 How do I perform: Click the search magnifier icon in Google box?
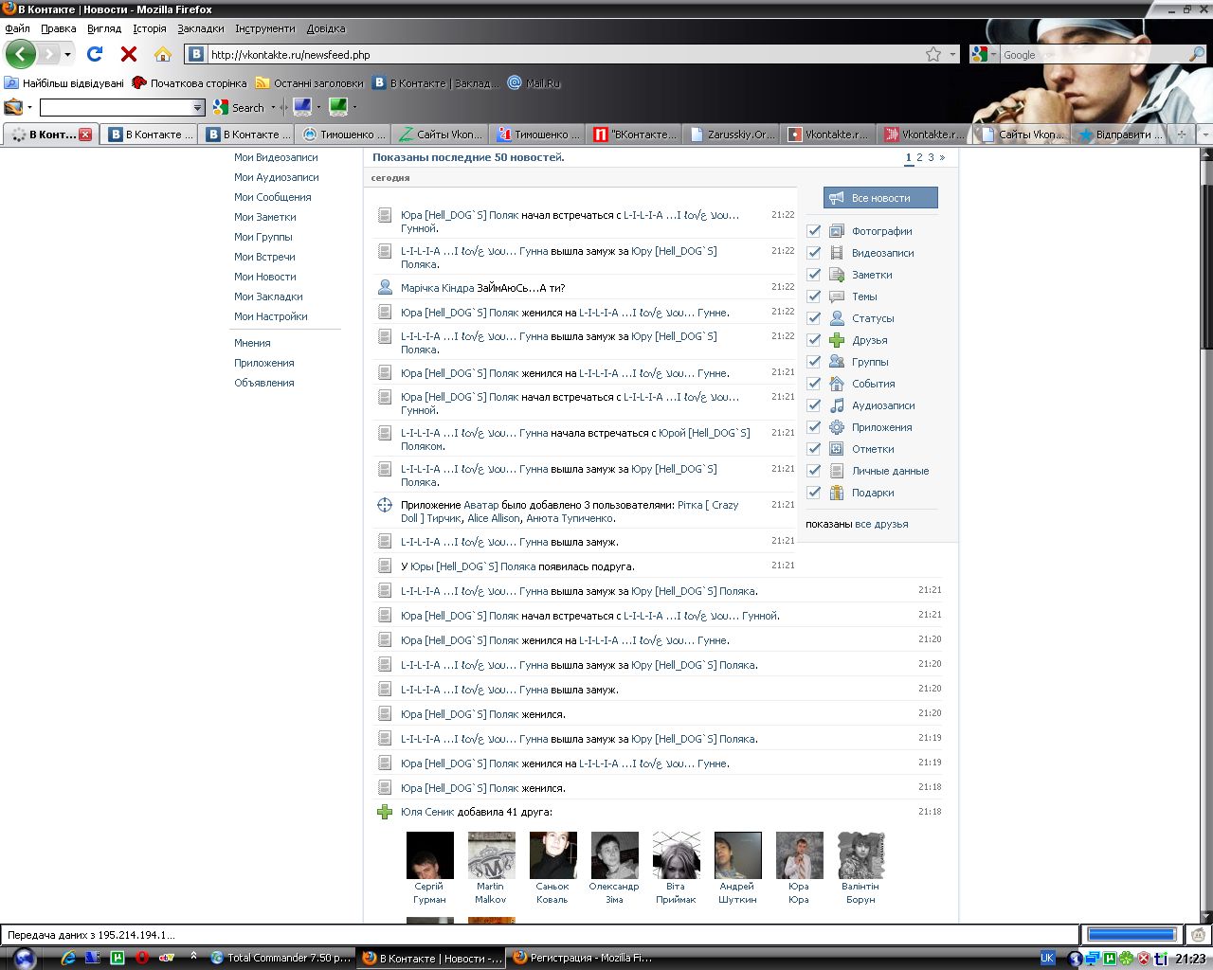click(x=1196, y=54)
